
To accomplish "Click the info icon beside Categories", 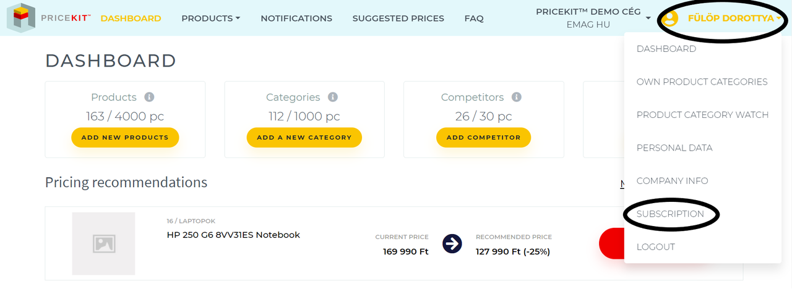I will click(x=332, y=97).
